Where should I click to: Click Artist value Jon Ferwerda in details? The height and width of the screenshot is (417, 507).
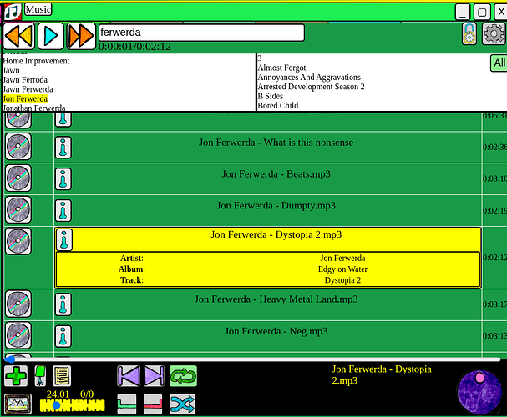pos(342,259)
